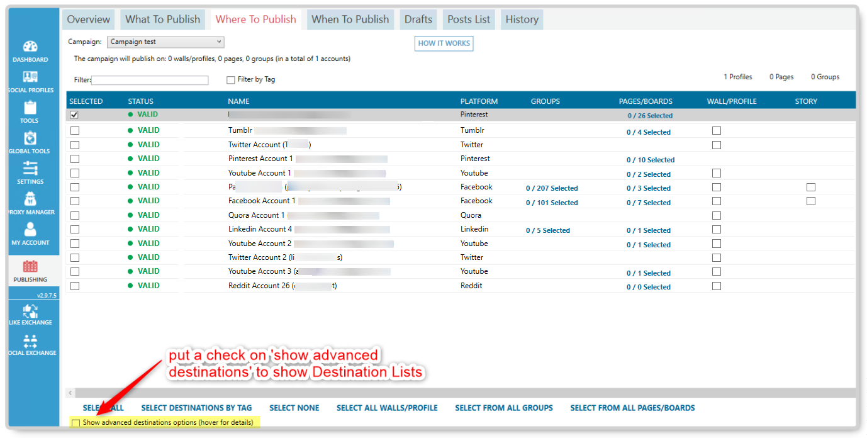
Task: Enable Show advanced destinations options checkbox
Action: coord(76,423)
